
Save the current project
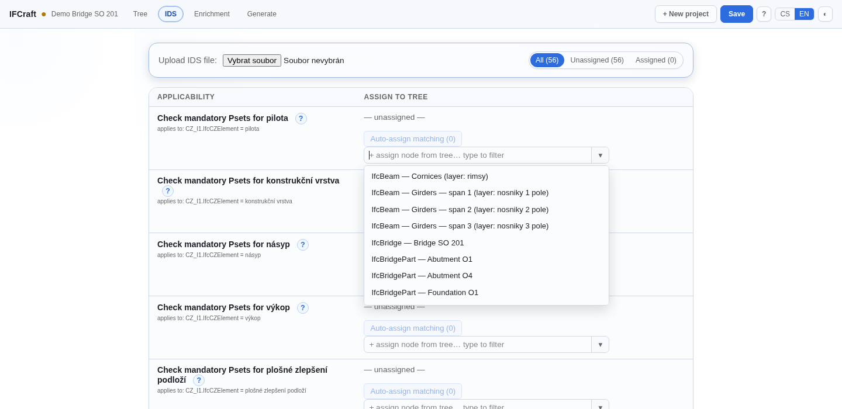(x=737, y=14)
